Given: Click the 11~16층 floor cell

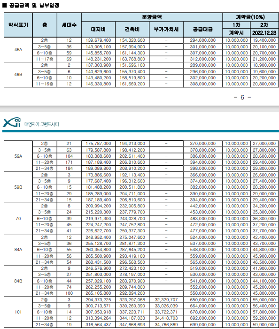Looking at the screenshot, I should pos(45,84).
